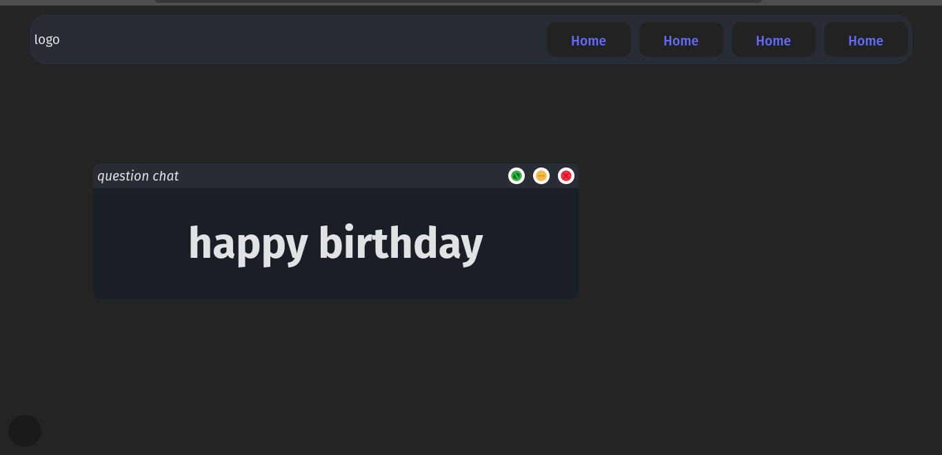The image size is (942, 455).
Task: Open the first Home nav button
Action: [x=588, y=40]
